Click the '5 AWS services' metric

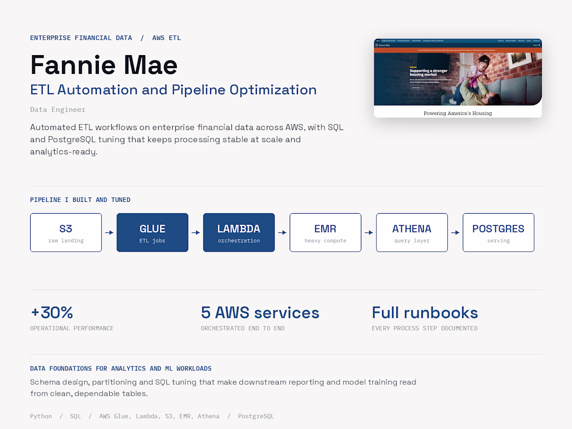[x=260, y=313]
